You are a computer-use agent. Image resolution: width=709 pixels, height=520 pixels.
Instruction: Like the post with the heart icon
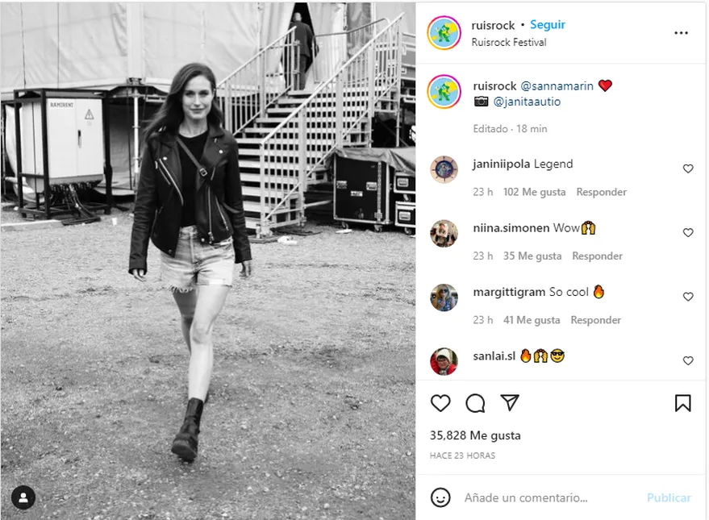(x=440, y=402)
